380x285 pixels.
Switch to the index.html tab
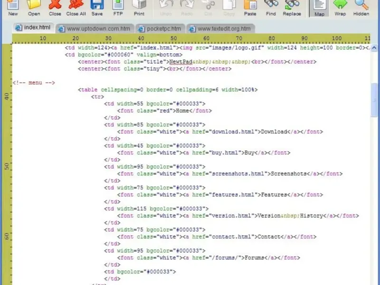(x=33, y=28)
